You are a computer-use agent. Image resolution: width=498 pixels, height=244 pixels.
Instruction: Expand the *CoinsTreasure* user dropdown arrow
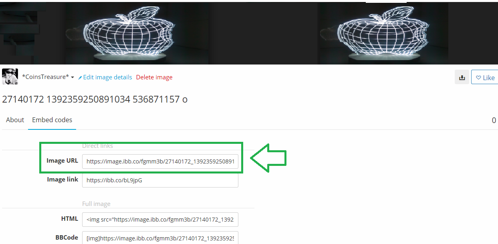click(x=73, y=77)
